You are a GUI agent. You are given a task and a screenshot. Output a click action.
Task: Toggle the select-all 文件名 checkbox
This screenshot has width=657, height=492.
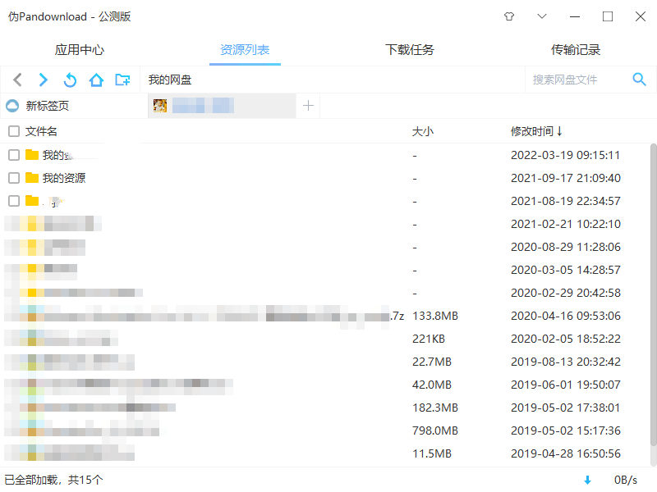(x=14, y=131)
